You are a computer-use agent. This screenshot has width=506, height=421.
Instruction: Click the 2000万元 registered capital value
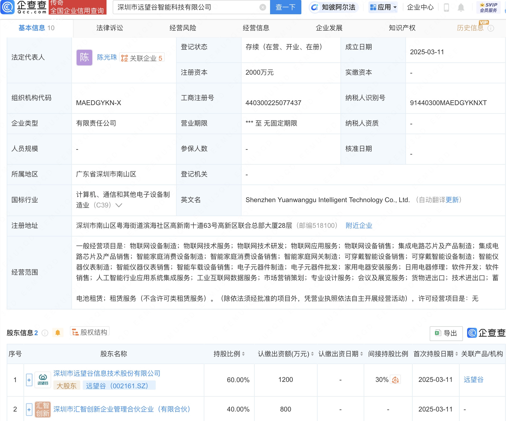[259, 73]
